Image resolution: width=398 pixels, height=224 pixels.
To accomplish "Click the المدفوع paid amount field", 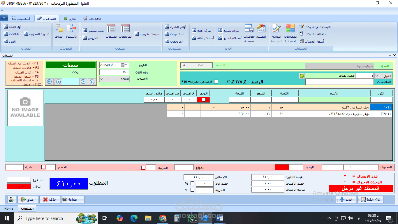I will (x=19, y=180).
